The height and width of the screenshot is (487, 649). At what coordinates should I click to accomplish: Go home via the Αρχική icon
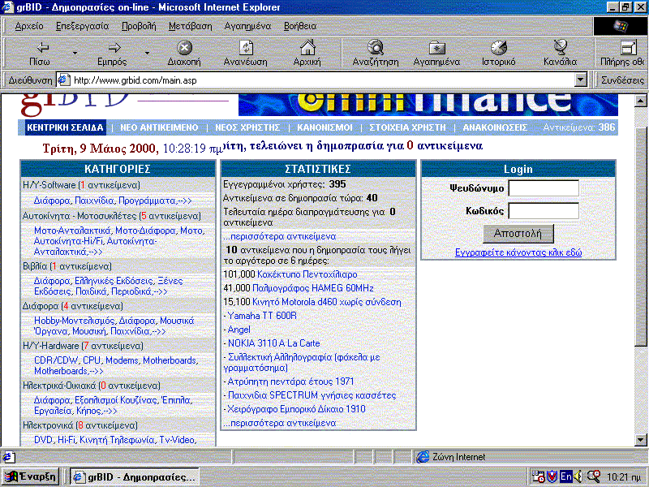(307, 48)
